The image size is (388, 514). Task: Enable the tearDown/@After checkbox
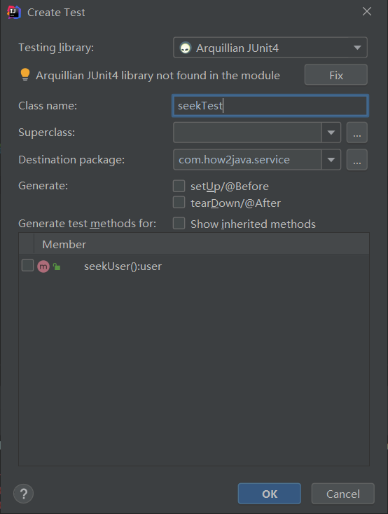[x=179, y=203]
